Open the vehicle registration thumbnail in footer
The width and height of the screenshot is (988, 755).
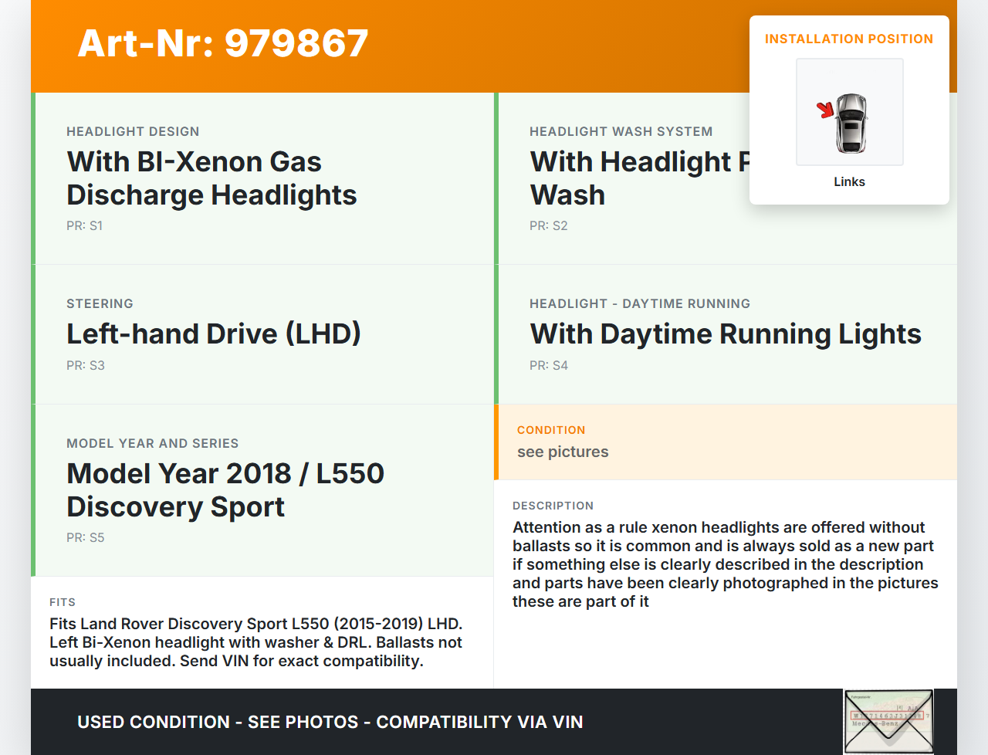888,721
